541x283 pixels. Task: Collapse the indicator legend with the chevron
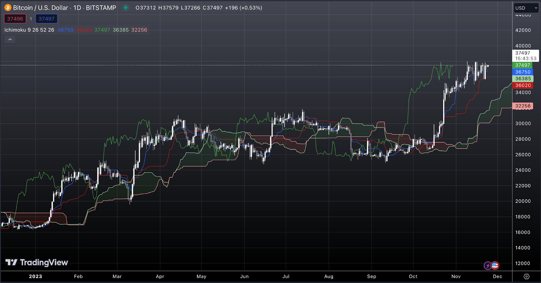[10, 40]
